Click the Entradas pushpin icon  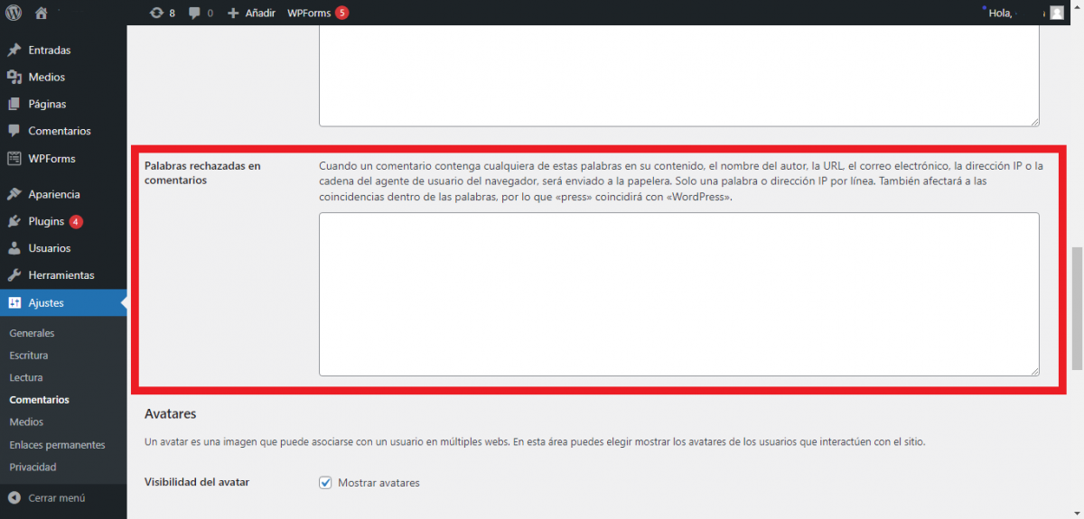coord(14,51)
